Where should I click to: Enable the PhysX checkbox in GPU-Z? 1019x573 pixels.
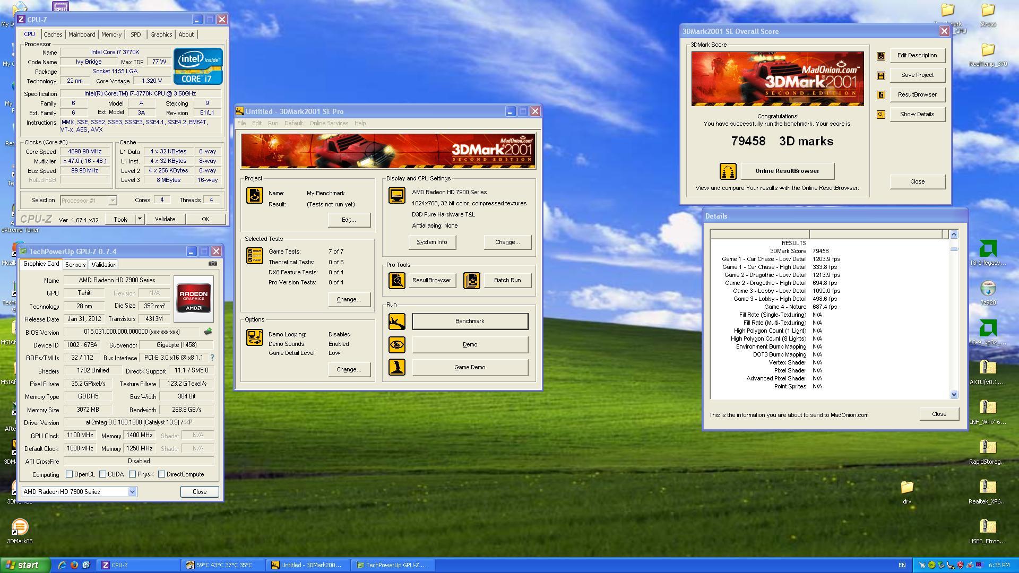132,474
